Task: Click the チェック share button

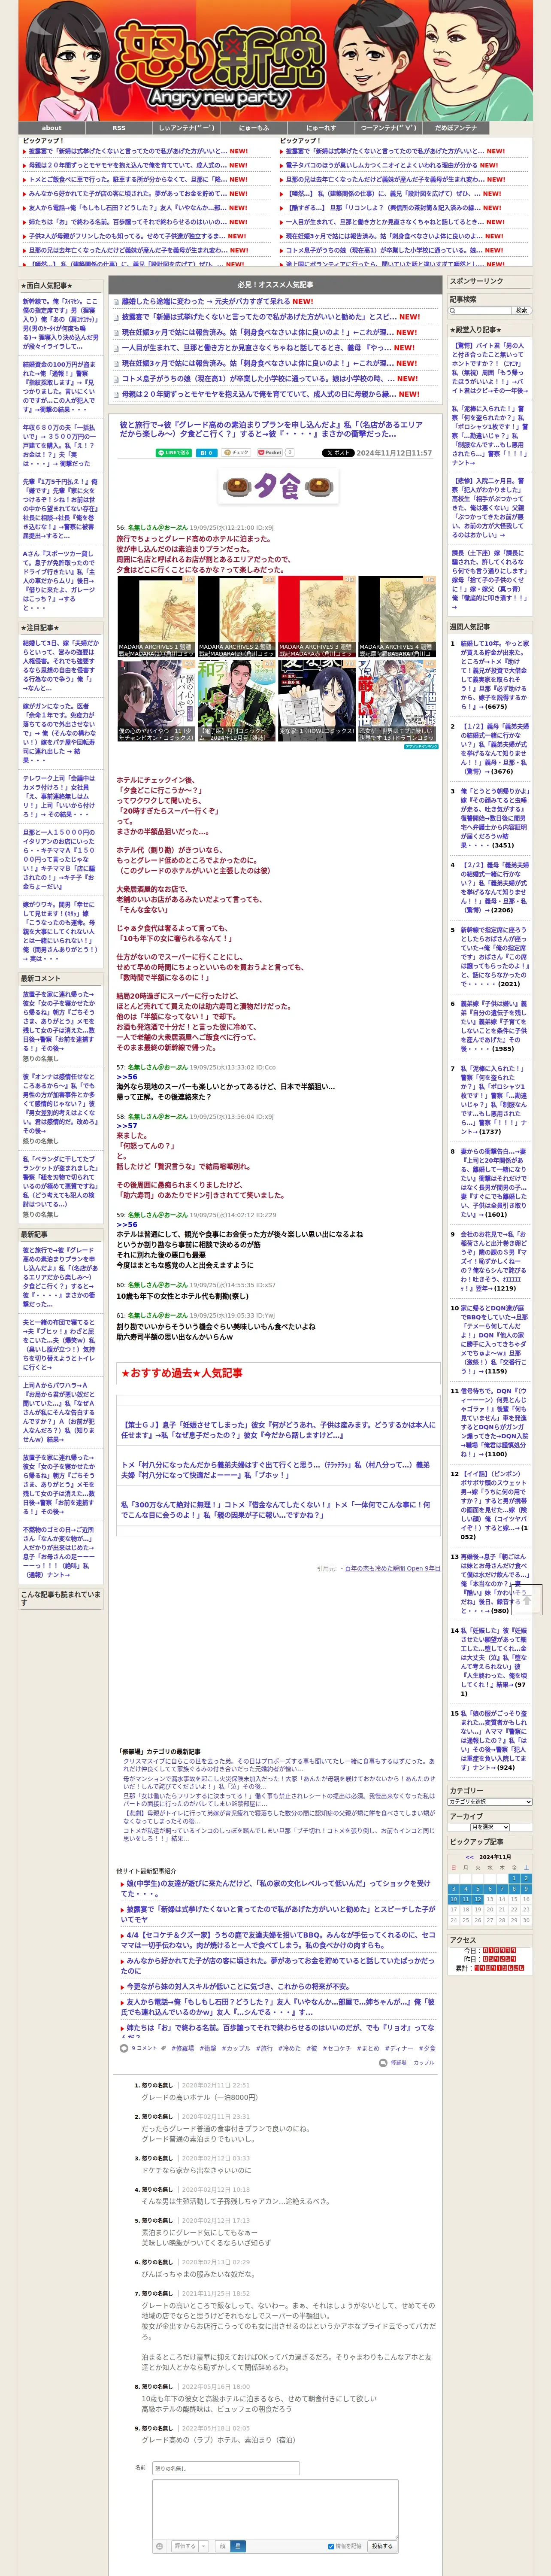Action: pyautogui.click(x=237, y=453)
